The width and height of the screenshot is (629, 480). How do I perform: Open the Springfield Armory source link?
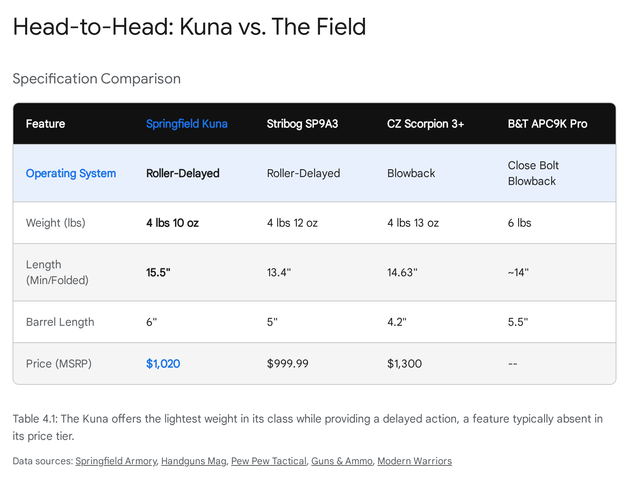(116, 461)
